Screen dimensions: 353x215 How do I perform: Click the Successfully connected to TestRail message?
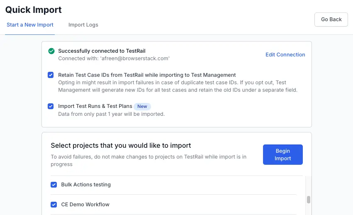tap(102, 51)
